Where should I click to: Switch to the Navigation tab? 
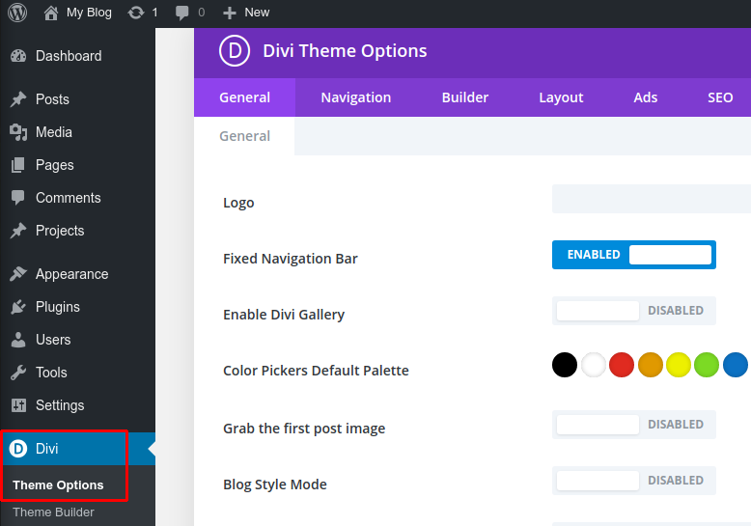click(356, 97)
